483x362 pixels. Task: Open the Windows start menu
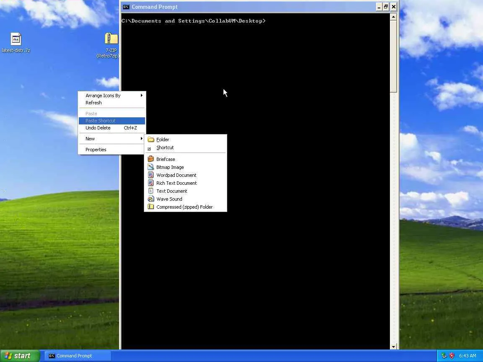[x=20, y=356]
